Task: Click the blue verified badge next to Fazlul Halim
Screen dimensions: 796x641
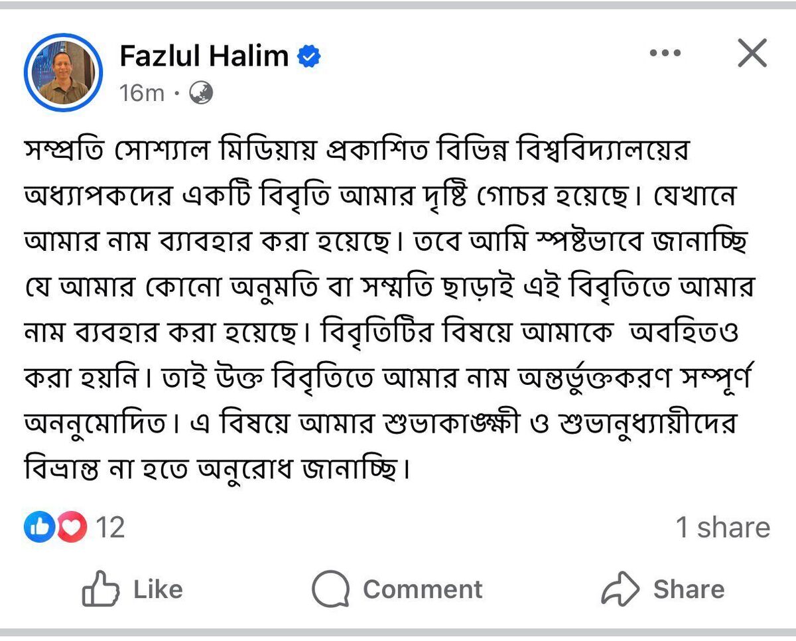Action: click(x=308, y=56)
